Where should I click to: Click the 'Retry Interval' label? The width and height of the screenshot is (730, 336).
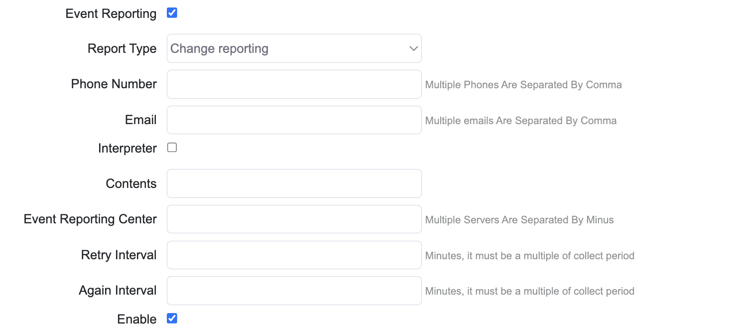(x=119, y=255)
